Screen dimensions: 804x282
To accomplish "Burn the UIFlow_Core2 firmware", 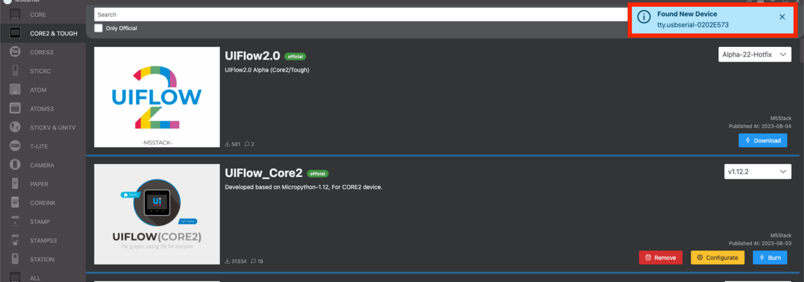I will pyautogui.click(x=770, y=257).
